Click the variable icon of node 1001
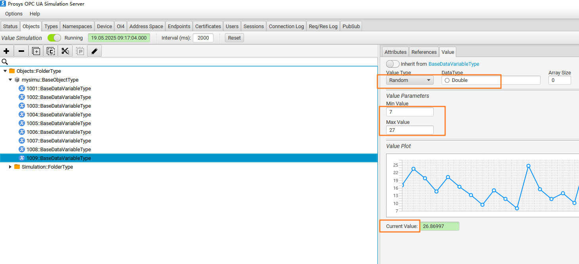Screen dimensions: 579x264 (22, 88)
